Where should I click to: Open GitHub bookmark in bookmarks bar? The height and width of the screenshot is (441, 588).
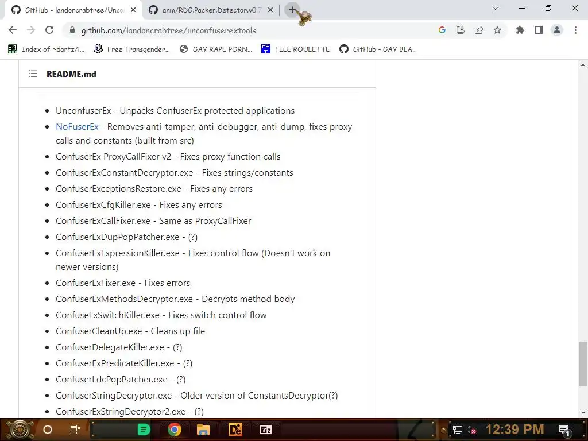[378, 49]
